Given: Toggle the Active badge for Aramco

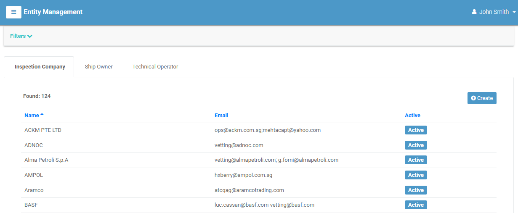Looking at the screenshot, I should coord(416,190).
